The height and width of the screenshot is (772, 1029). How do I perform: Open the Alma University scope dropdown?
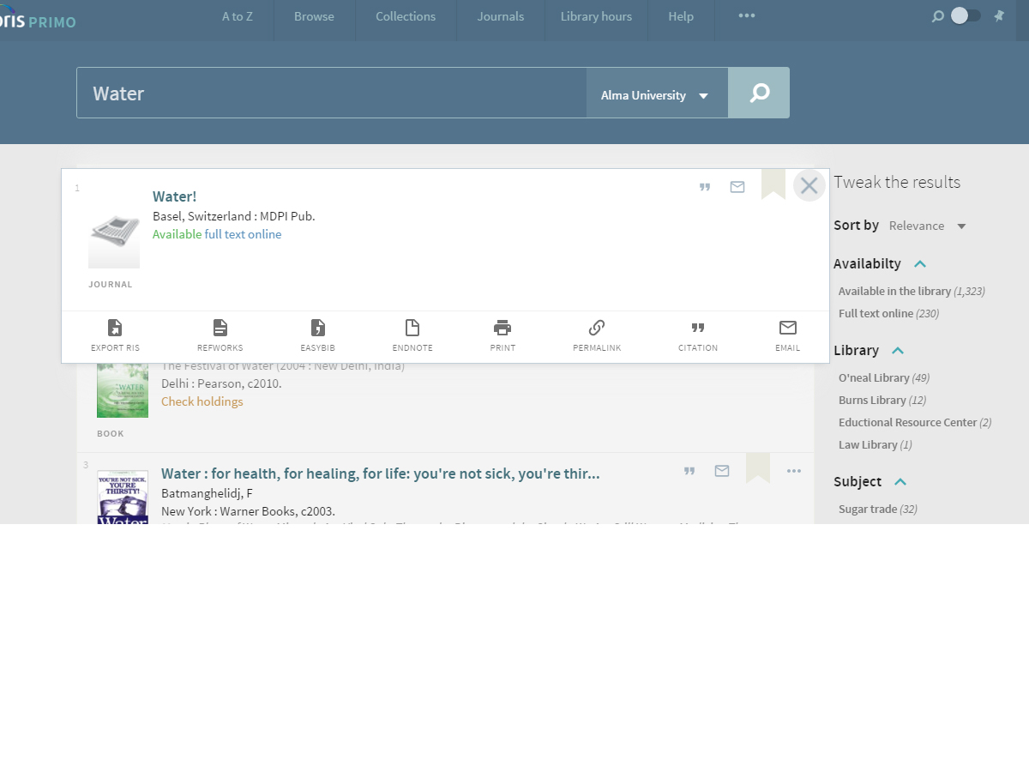click(x=656, y=95)
